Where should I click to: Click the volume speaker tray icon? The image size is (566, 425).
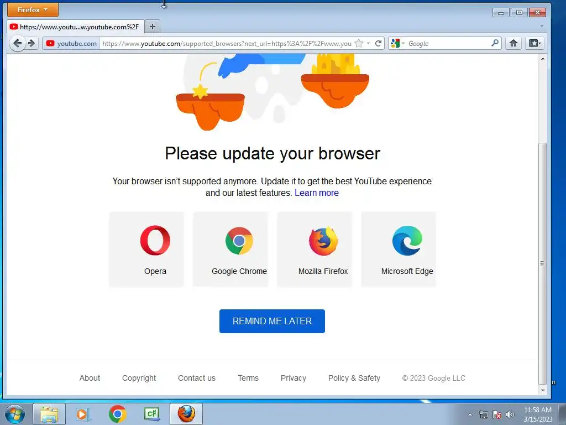coord(510,414)
